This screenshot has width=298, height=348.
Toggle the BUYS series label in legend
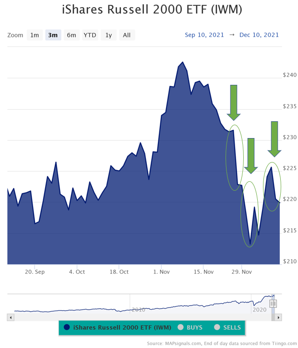(x=194, y=327)
